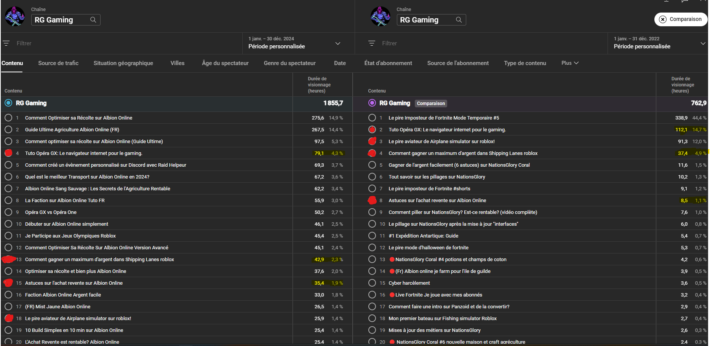This screenshot has width=710, height=346.
Task: Click red live icon of Live Fortnite row
Action: (392, 295)
